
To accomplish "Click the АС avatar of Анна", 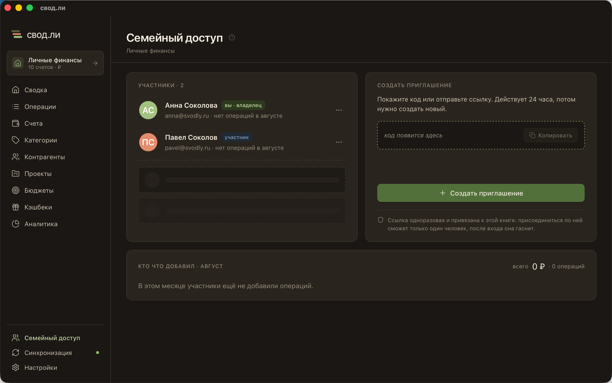I will (148, 110).
